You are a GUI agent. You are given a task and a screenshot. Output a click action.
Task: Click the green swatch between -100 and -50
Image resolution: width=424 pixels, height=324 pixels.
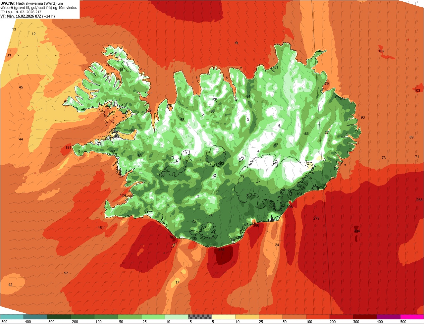pos(106,317)
